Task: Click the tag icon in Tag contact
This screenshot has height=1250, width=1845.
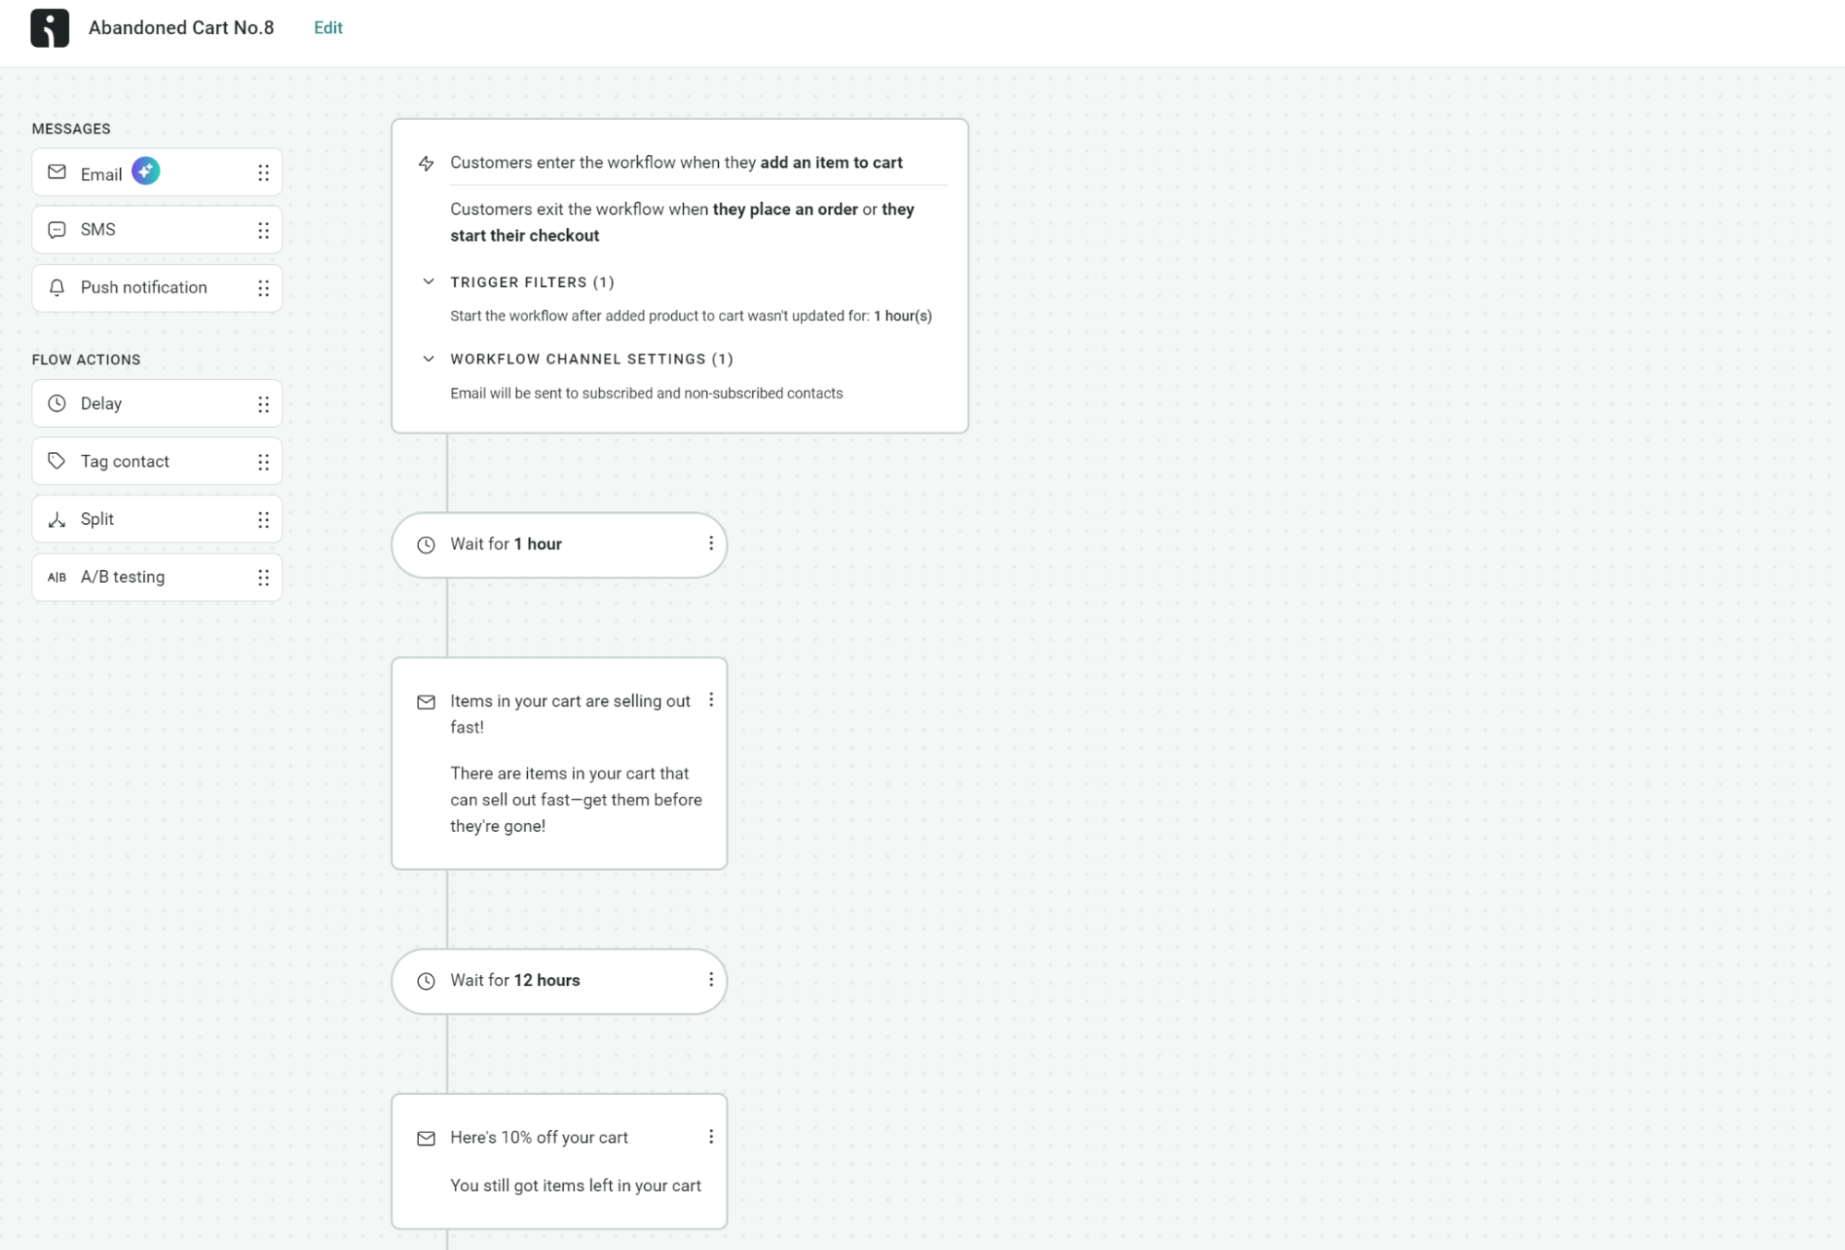Action: pyautogui.click(x=57, y=461)
